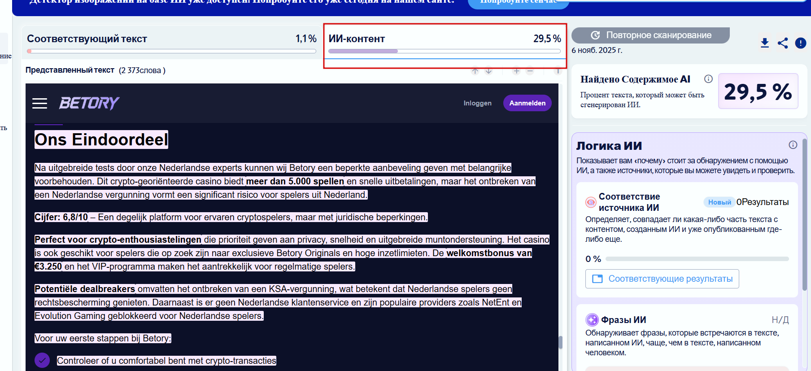
Task: Open info icon beside Найдено Содержимое AI
Action: point(709,79)
